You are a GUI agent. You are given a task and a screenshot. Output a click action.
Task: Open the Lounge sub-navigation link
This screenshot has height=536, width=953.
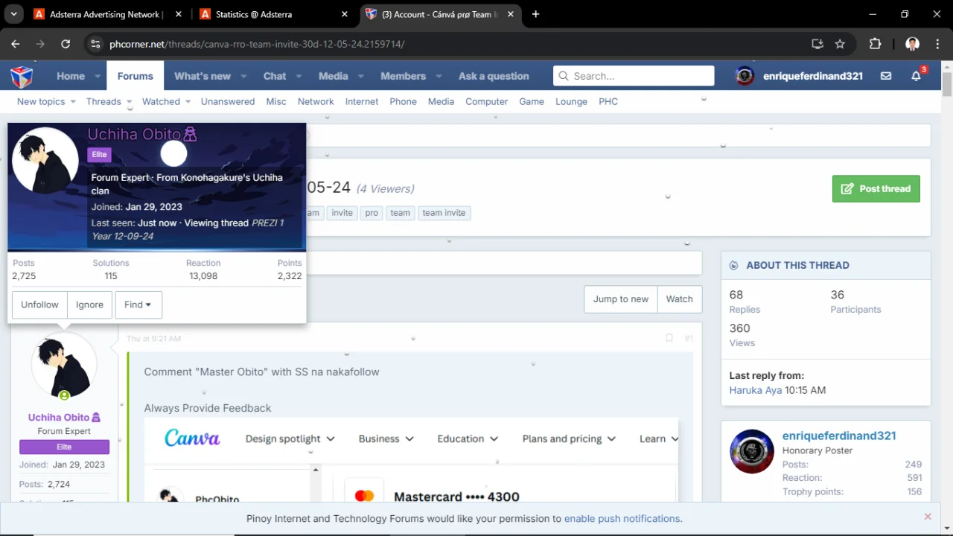click(571, 101)
